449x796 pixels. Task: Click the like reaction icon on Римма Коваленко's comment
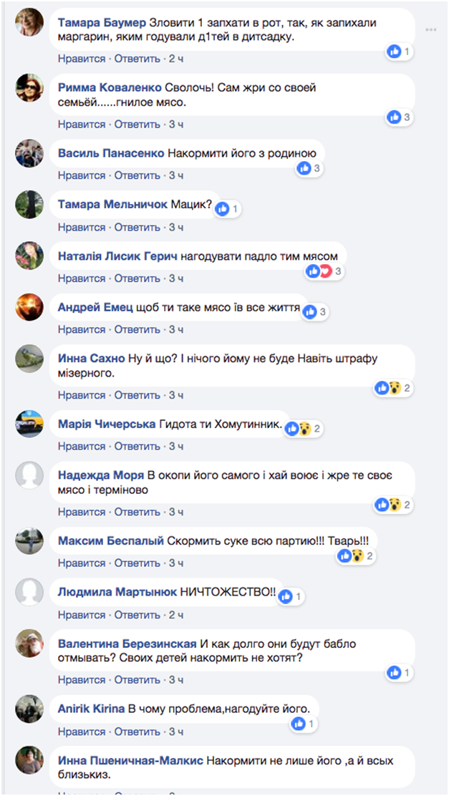pos(394,117)
